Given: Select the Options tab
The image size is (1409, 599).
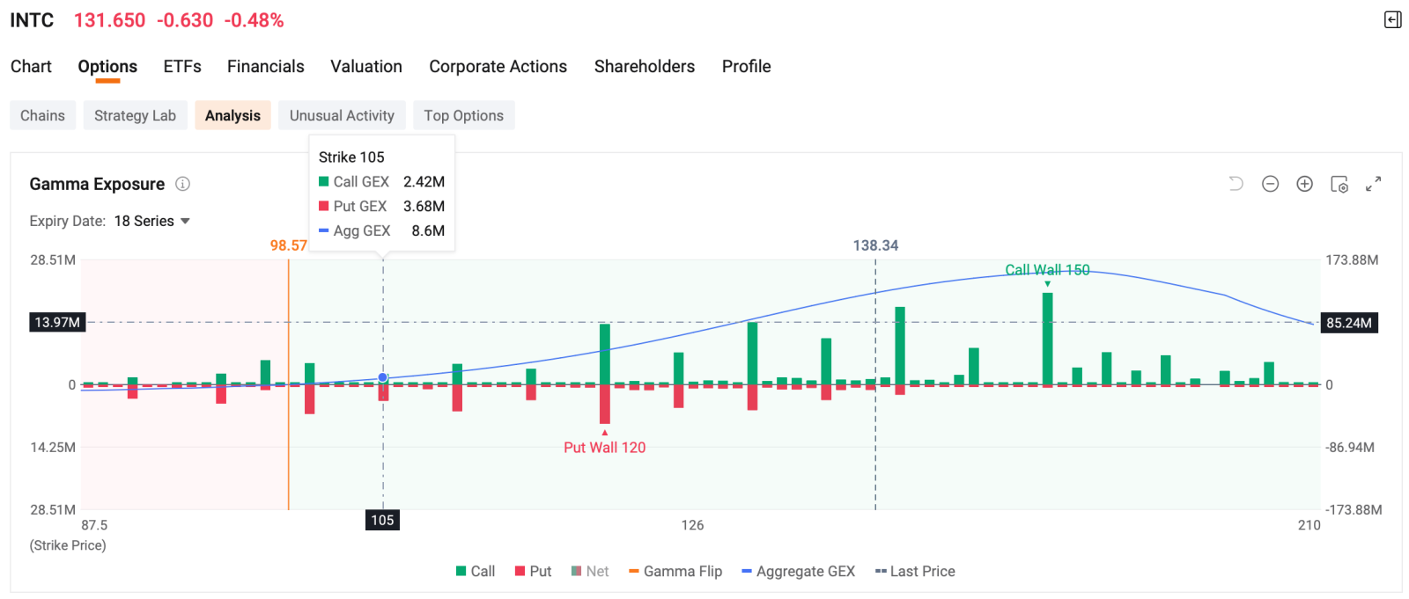Looking at the screenshot, I should [107, 67].
